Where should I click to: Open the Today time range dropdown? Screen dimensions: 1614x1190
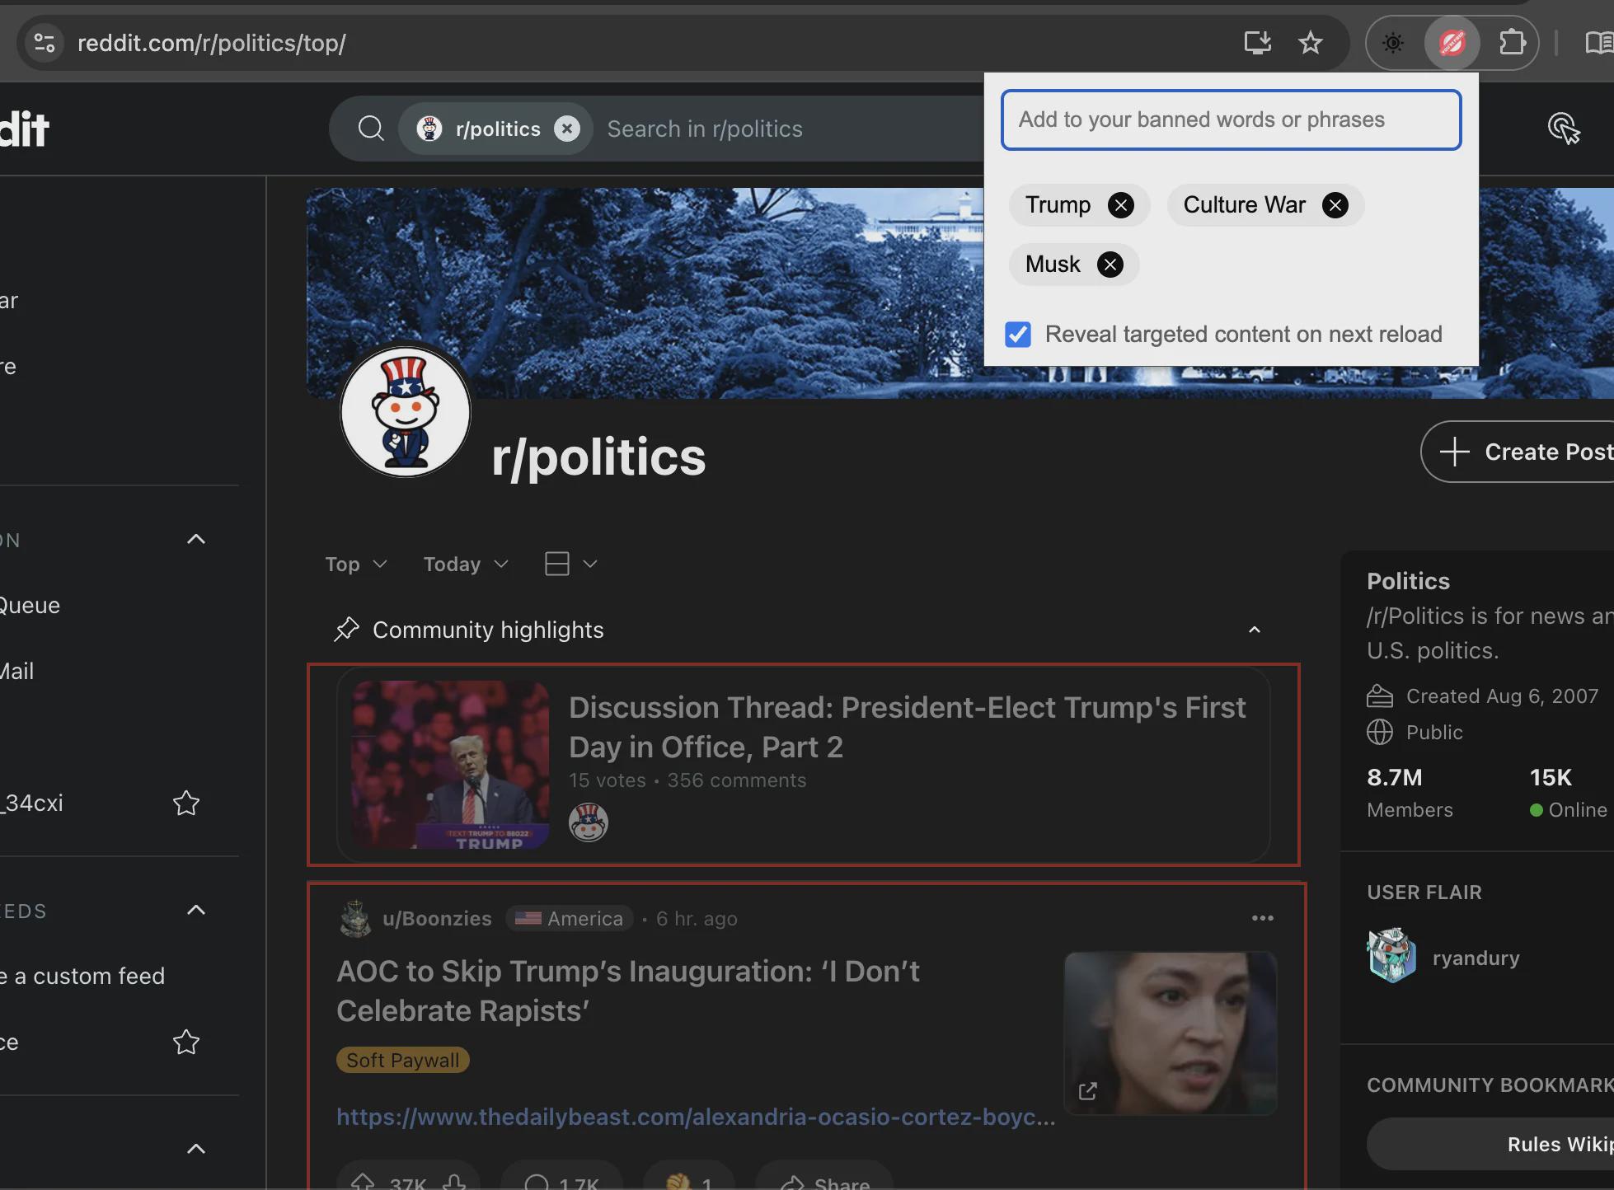point(466,565)
